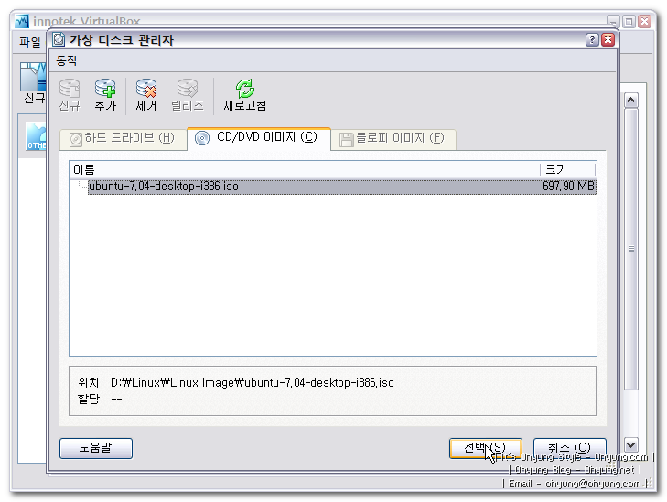Screen dimensions: 667x502
Task: Click 신규 icon in VirtualBox main window
Action: [x=33, y=83]
